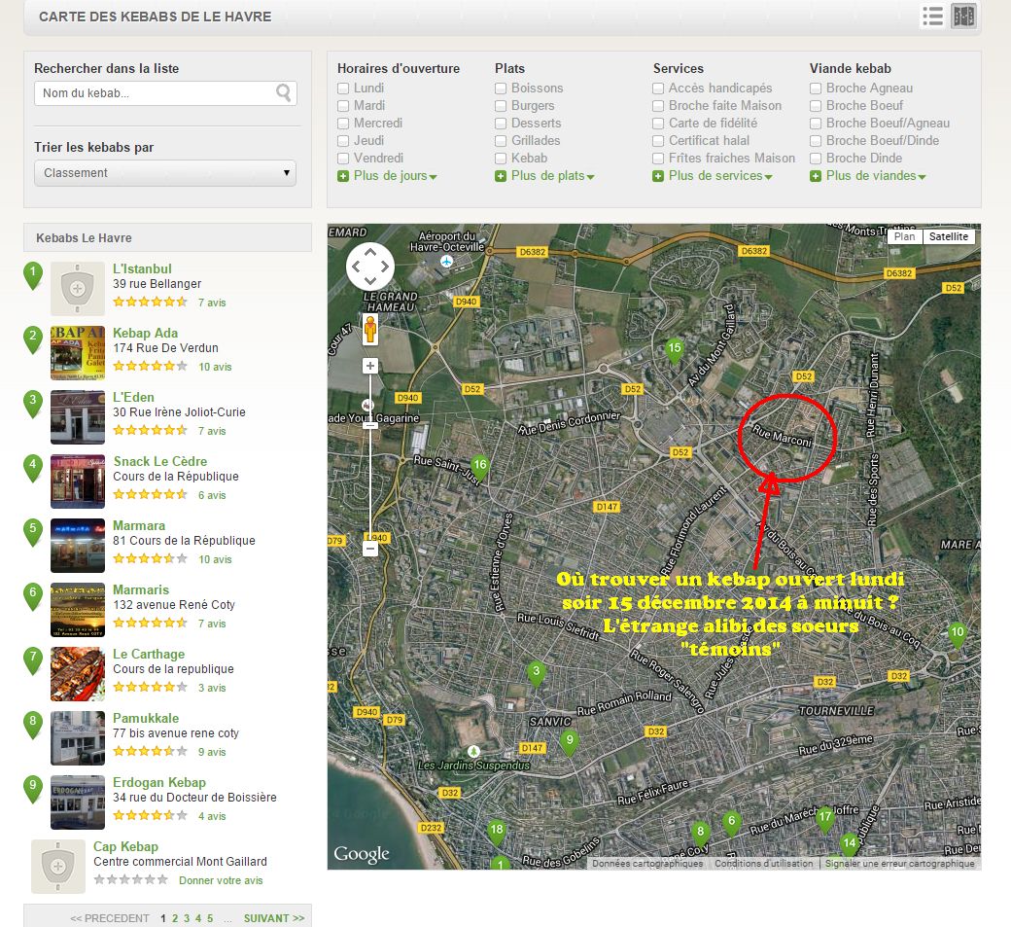This screenshot has height=927, width=1011.
Task: Expand Plus de viandes
Action: [868, 175]
